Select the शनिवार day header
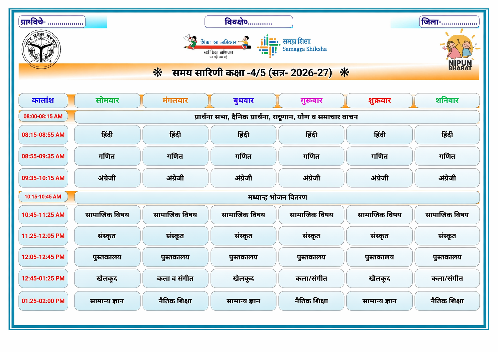Screen dimensions: 498x352 click(447, 100)
